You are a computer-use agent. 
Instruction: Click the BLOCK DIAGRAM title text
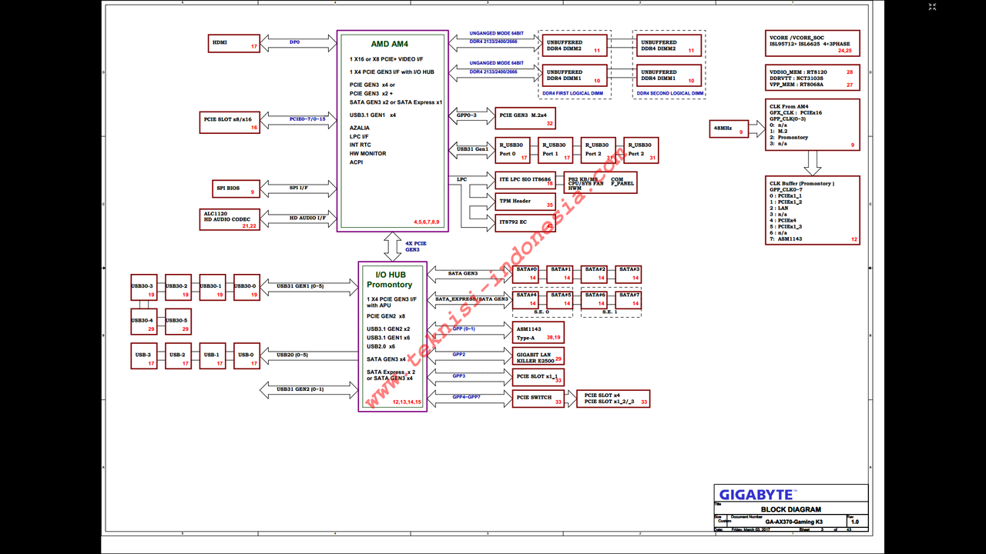(x=791, y=509)
